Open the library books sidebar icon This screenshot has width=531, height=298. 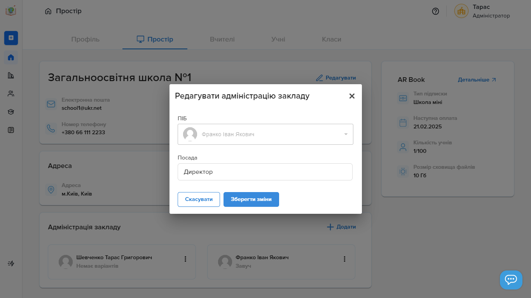pyautogui.click(x=11, y=75)
